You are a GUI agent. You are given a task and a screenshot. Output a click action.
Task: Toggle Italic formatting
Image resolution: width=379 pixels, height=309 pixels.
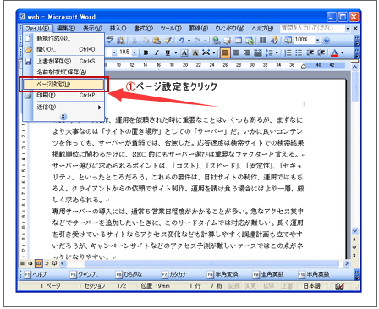pos(157,52)
